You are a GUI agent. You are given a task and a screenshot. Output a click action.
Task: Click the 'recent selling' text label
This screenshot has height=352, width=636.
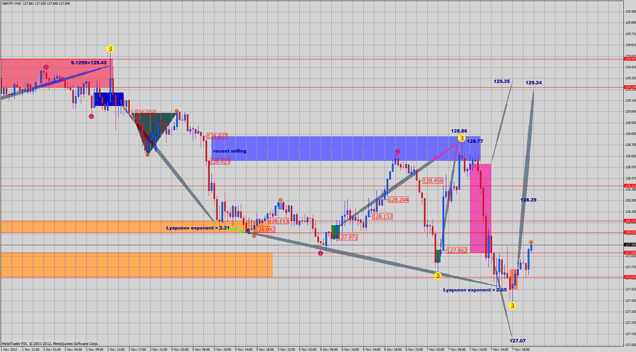tap(230, 151)
